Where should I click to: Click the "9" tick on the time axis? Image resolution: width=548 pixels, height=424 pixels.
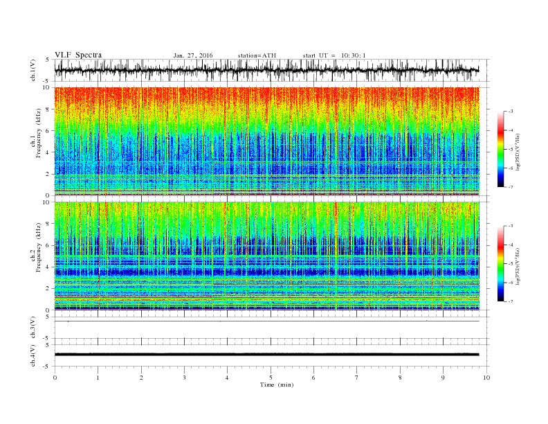443,378
